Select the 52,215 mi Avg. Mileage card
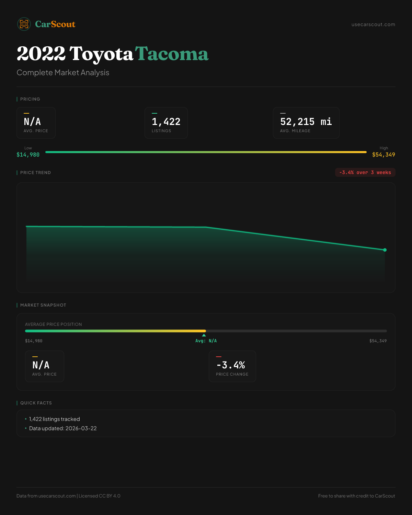Viewport: 412px width, 515px height. pyautogui.click(x=306, y=123)
